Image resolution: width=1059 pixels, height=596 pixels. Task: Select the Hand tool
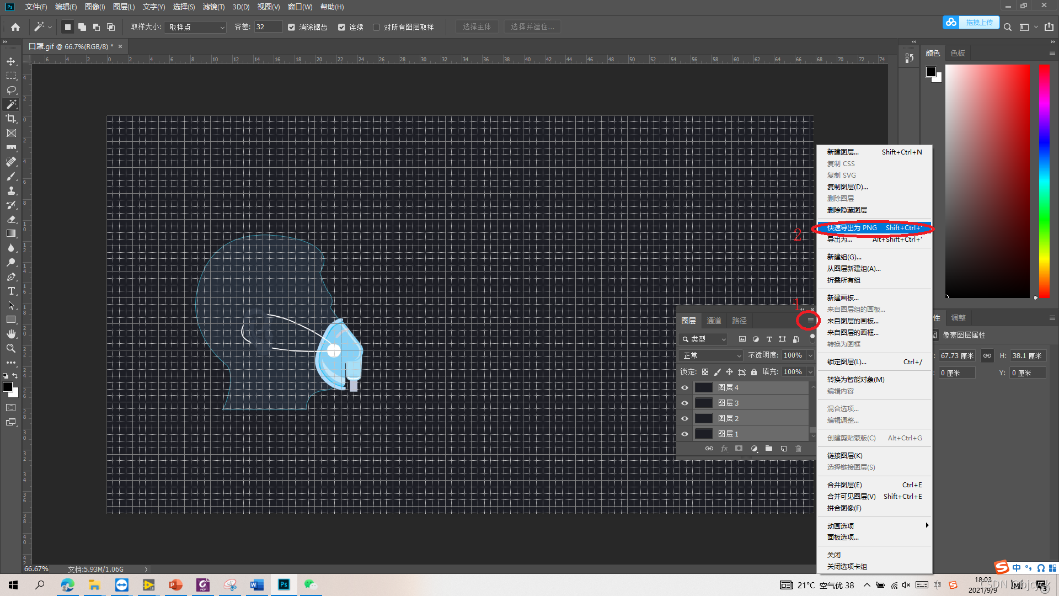click(x=11, y=334)
